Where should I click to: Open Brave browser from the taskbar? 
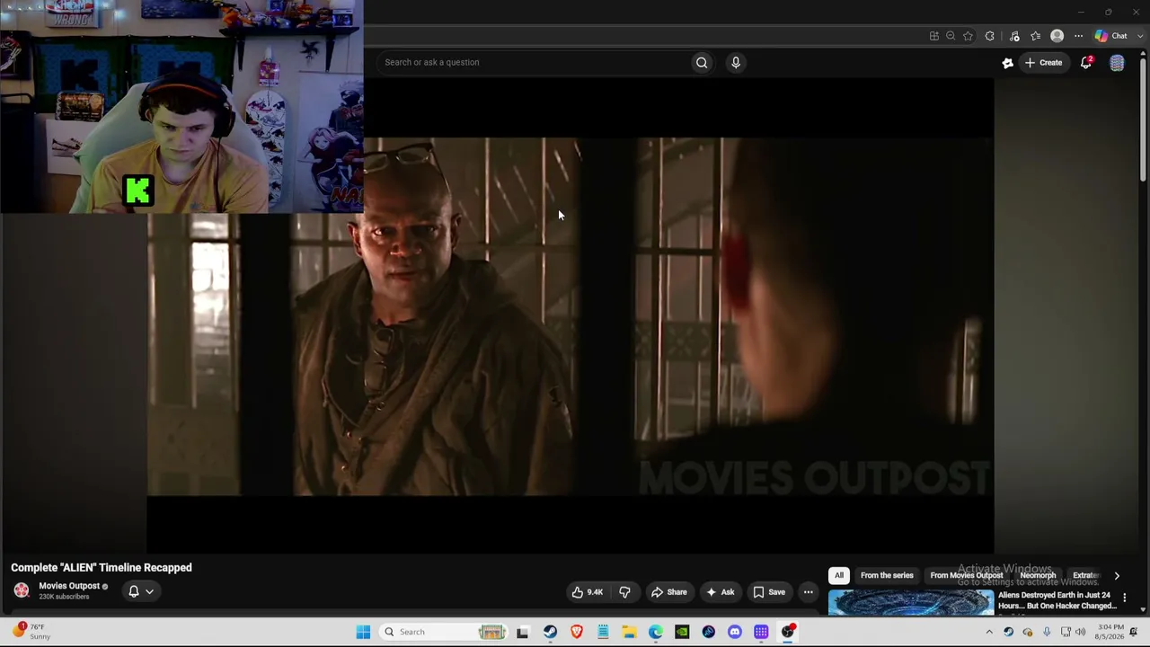pyautogui.click(x=577, y=632)
